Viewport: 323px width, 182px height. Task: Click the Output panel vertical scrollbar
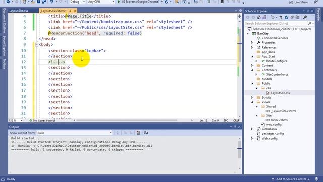pyautogui.click(x=239, y=149)
